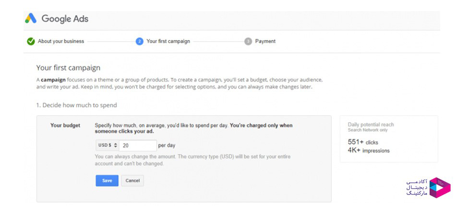The height and width of the screenshot is (206, 456).
Task: Save the daily budget
Action: tap(107, 181)
